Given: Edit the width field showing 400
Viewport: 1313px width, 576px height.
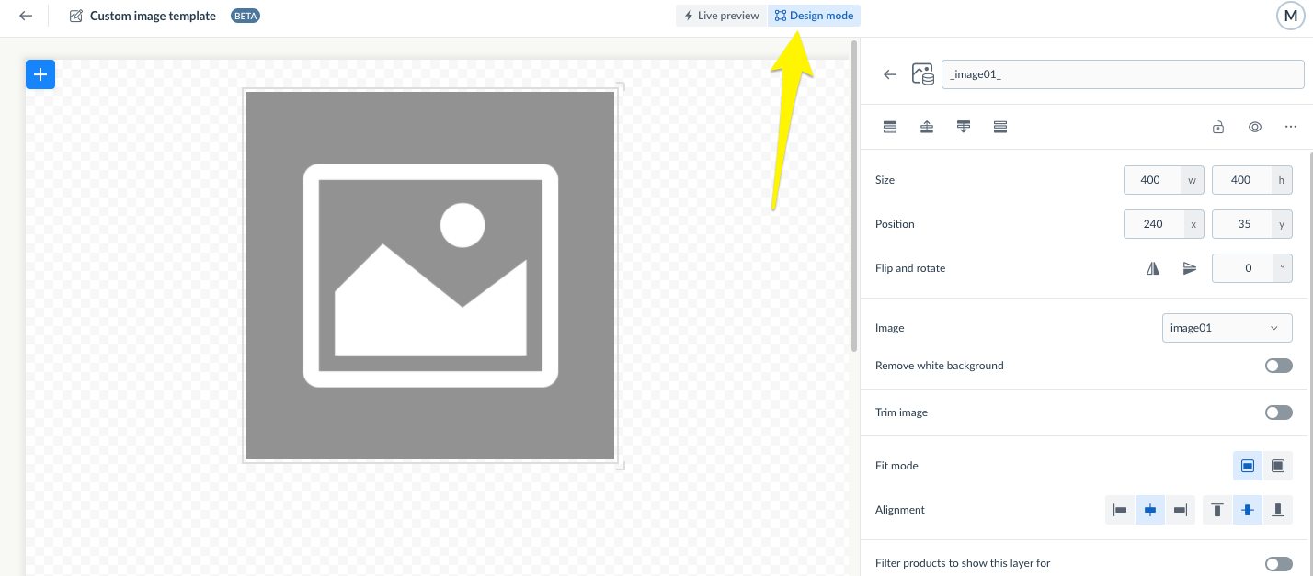Looking at the screenshot, I should pyautogui.click(x=1152, y=180).
